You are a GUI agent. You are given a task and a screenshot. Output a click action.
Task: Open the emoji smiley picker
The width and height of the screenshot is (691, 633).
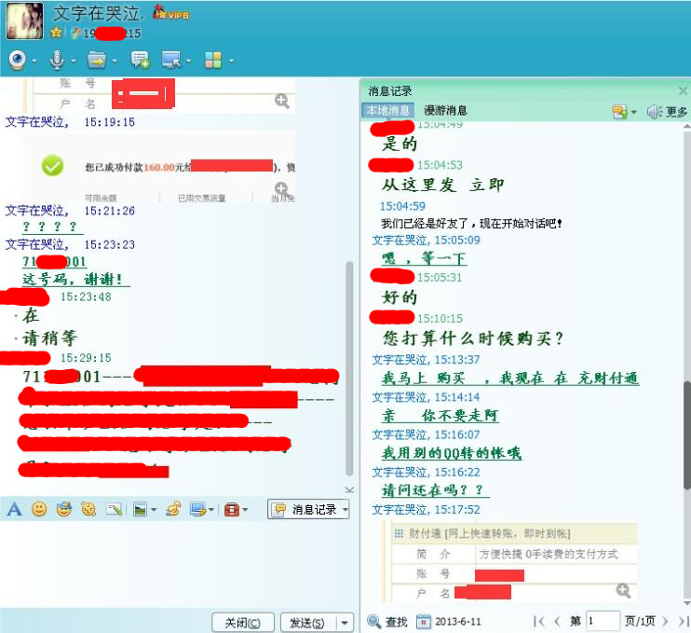[39, 509]
